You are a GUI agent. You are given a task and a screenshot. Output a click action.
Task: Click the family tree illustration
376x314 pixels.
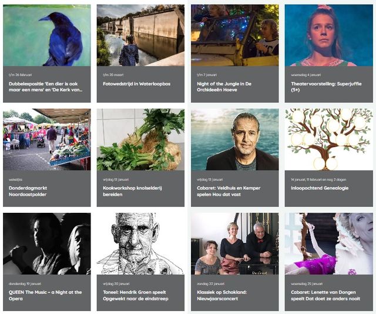click(x=329, y=139)
